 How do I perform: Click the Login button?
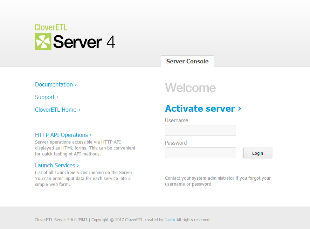pos(257,153)
